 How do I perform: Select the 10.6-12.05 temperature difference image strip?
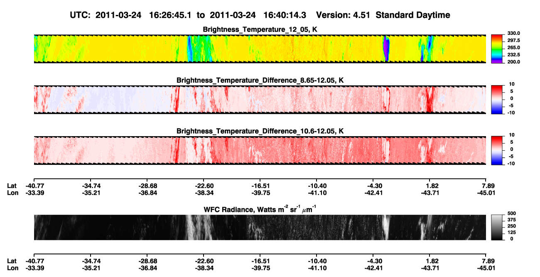[x=260, y=150]
